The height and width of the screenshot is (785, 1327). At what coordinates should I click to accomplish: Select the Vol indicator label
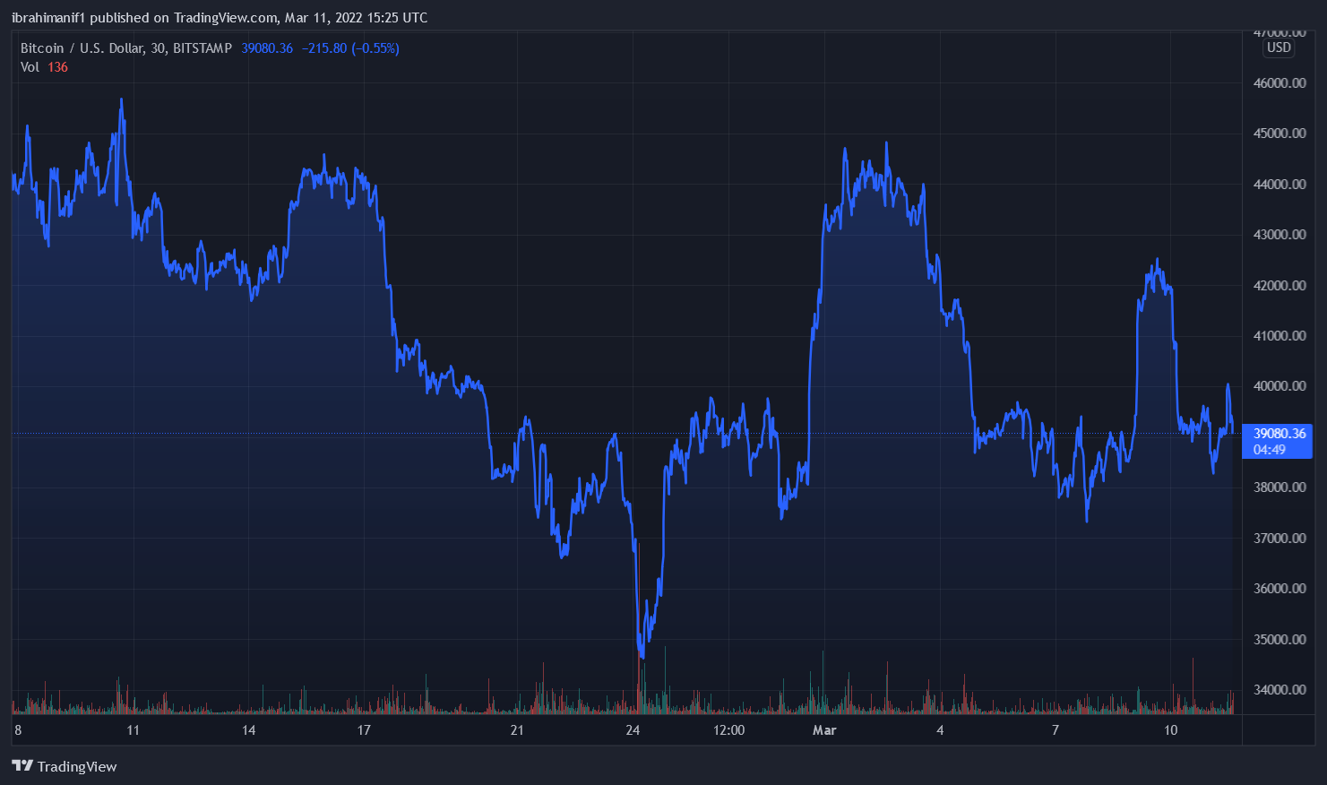tap(30, 67)
